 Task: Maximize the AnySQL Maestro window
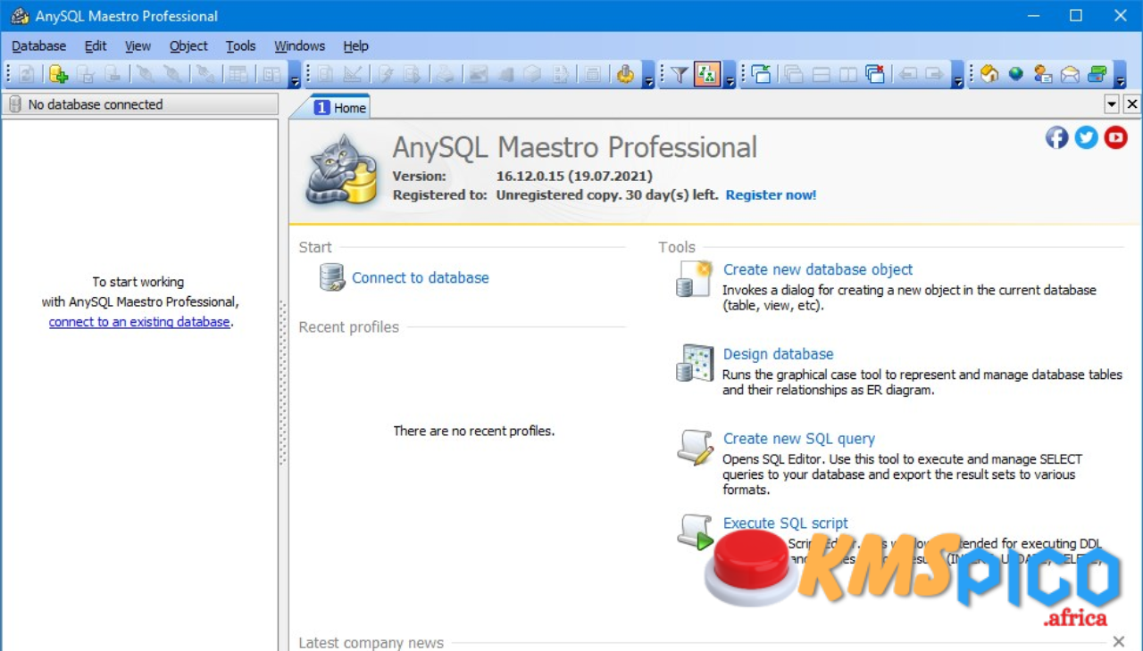pos(1076,16)
